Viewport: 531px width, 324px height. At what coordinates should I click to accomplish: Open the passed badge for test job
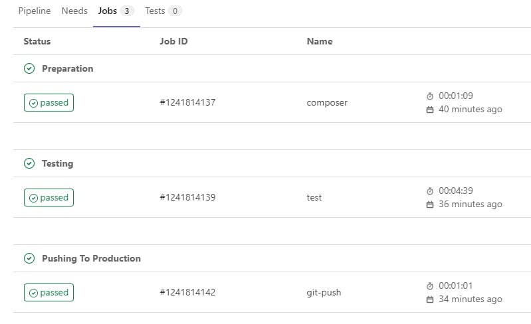point(49,197)
